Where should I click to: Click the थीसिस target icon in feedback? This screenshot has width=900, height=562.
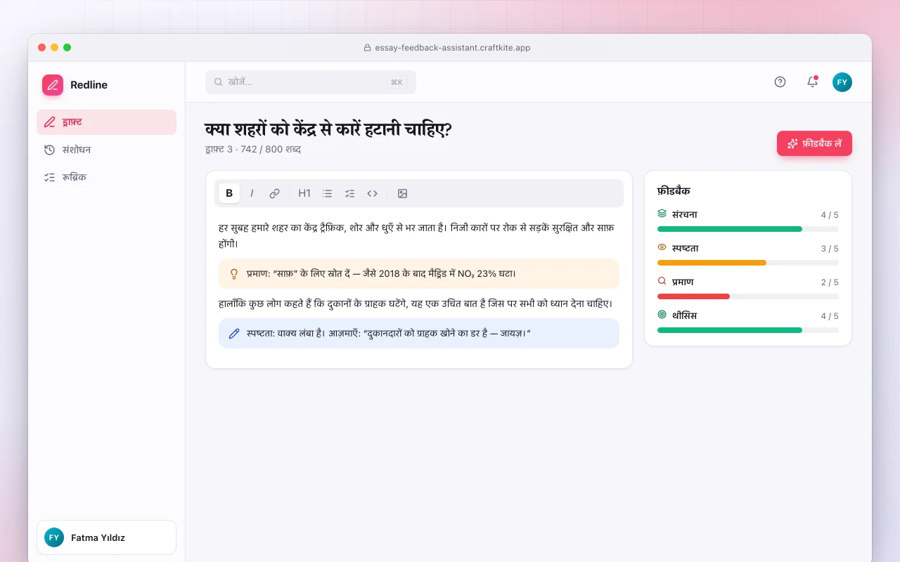pos(662,315)
